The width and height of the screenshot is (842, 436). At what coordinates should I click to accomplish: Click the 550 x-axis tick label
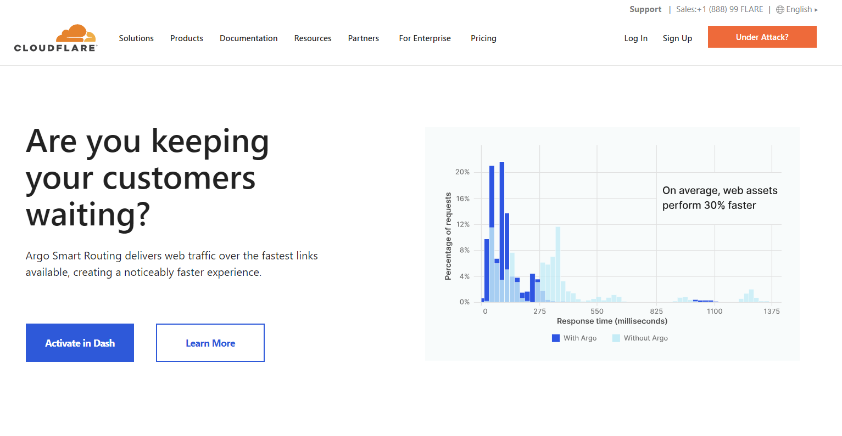click(597, 312)
